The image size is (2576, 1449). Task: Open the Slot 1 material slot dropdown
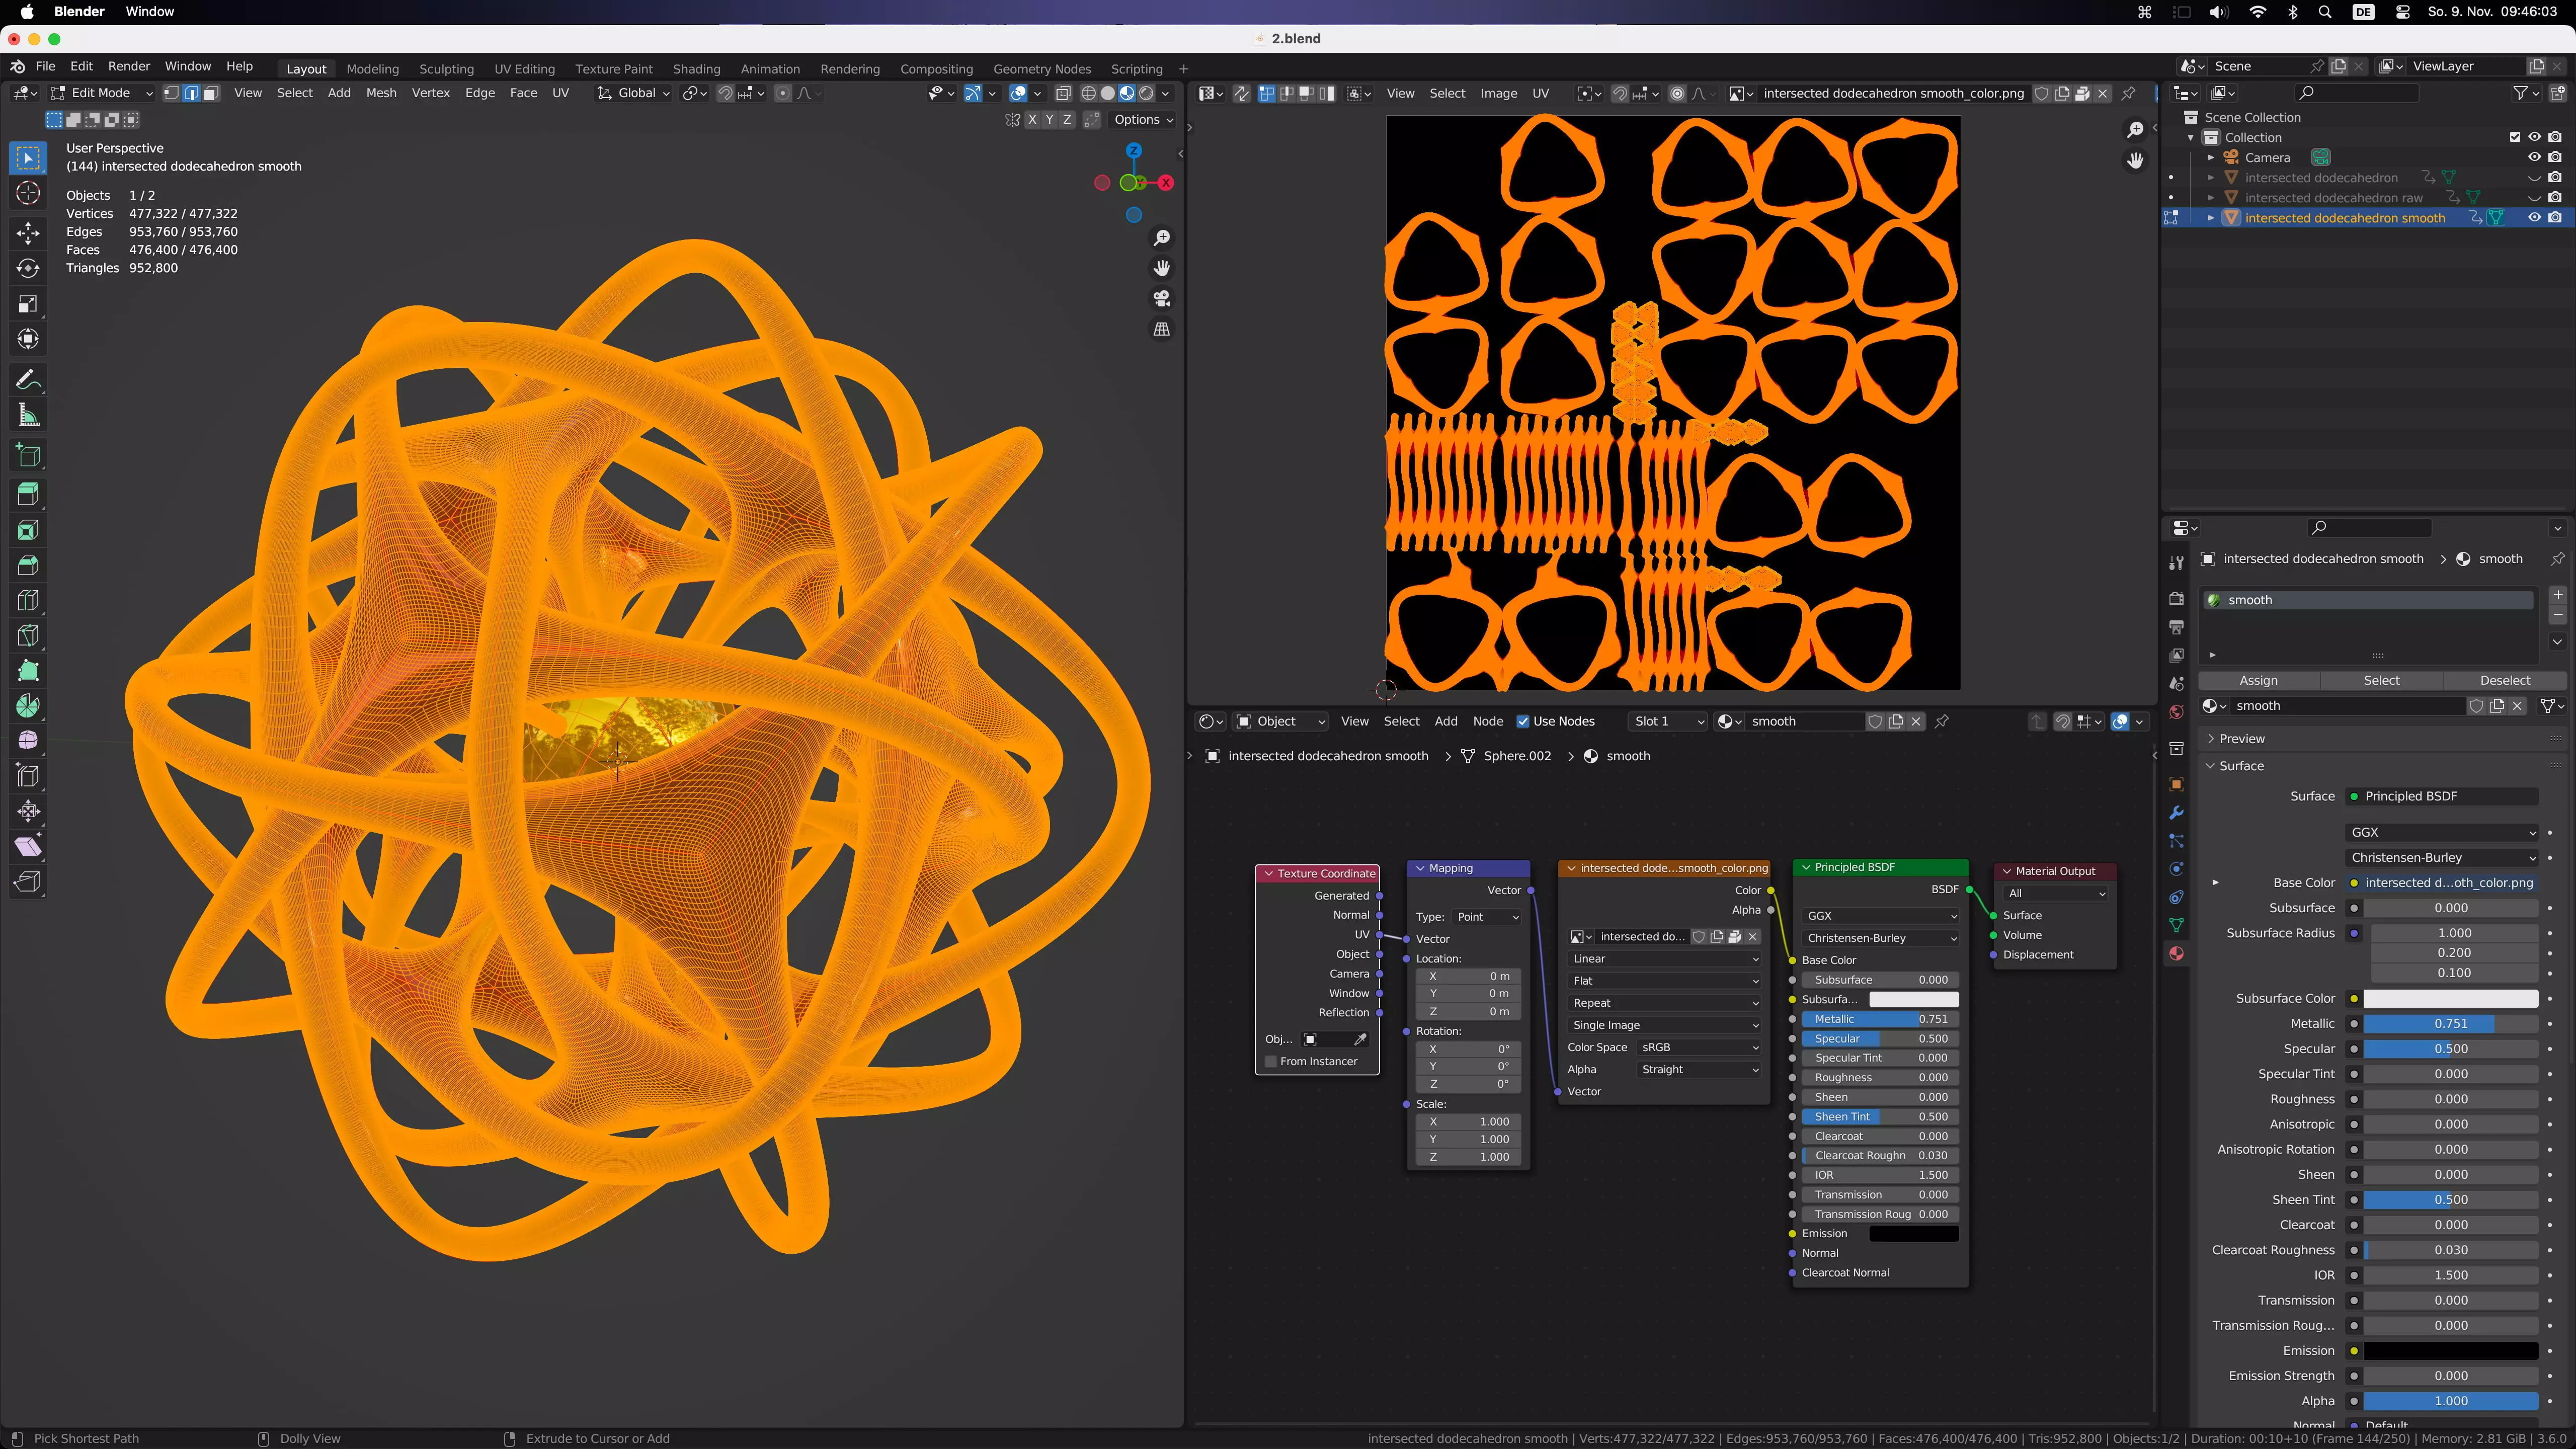point(1667,721)
